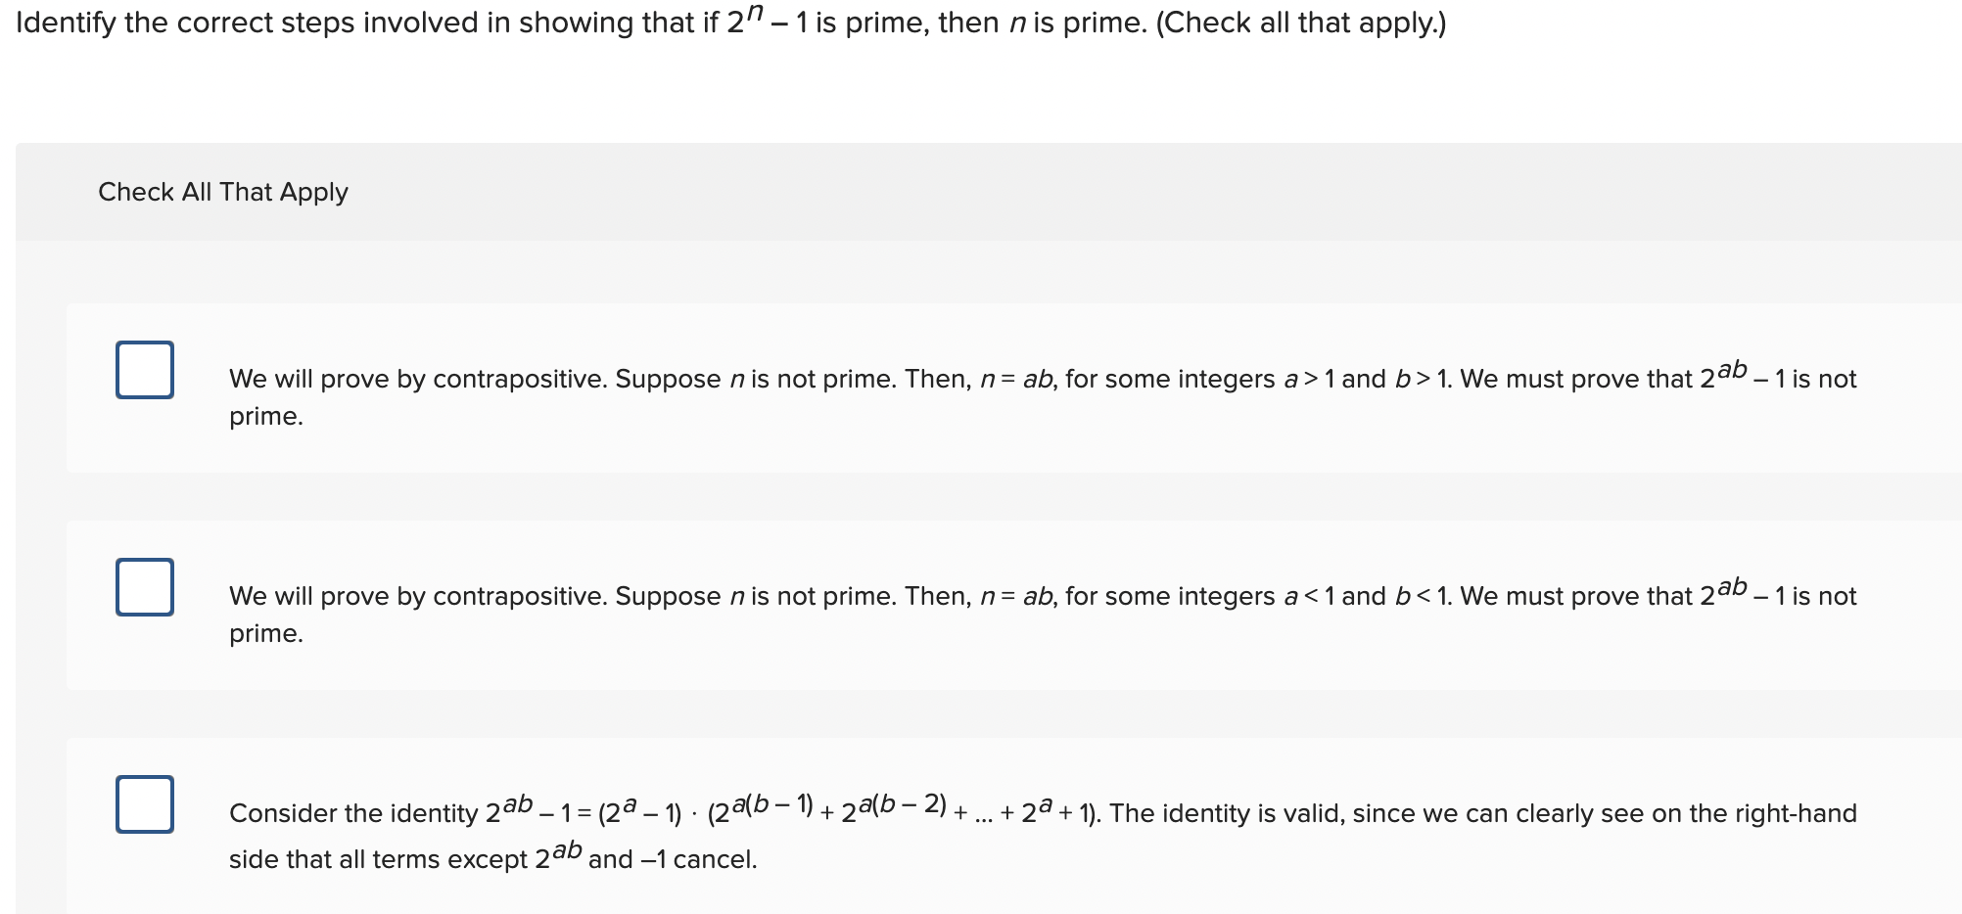Click the phrase 'We will prove by contrapositive' in option one
Screen dimensions: 1962x914
tap(392, 379)
